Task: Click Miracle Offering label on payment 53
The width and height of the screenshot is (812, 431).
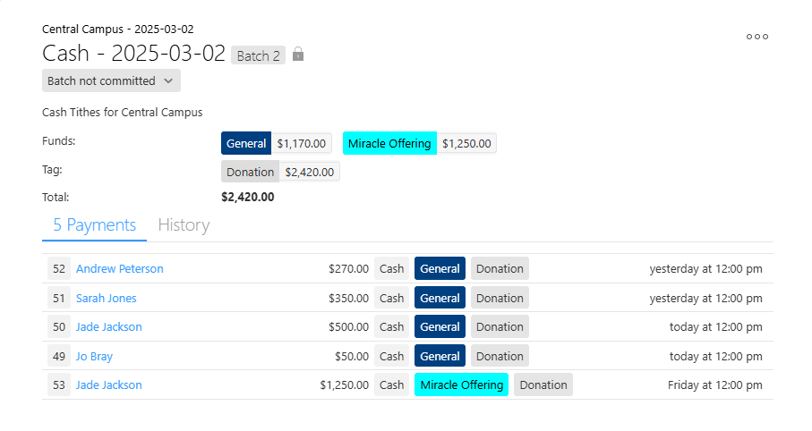Action: tap(461, 385)
